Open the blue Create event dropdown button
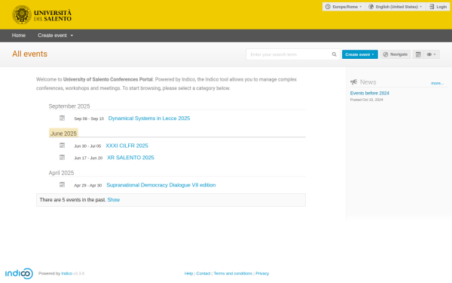The image size is (452, 283). point(360,54)
